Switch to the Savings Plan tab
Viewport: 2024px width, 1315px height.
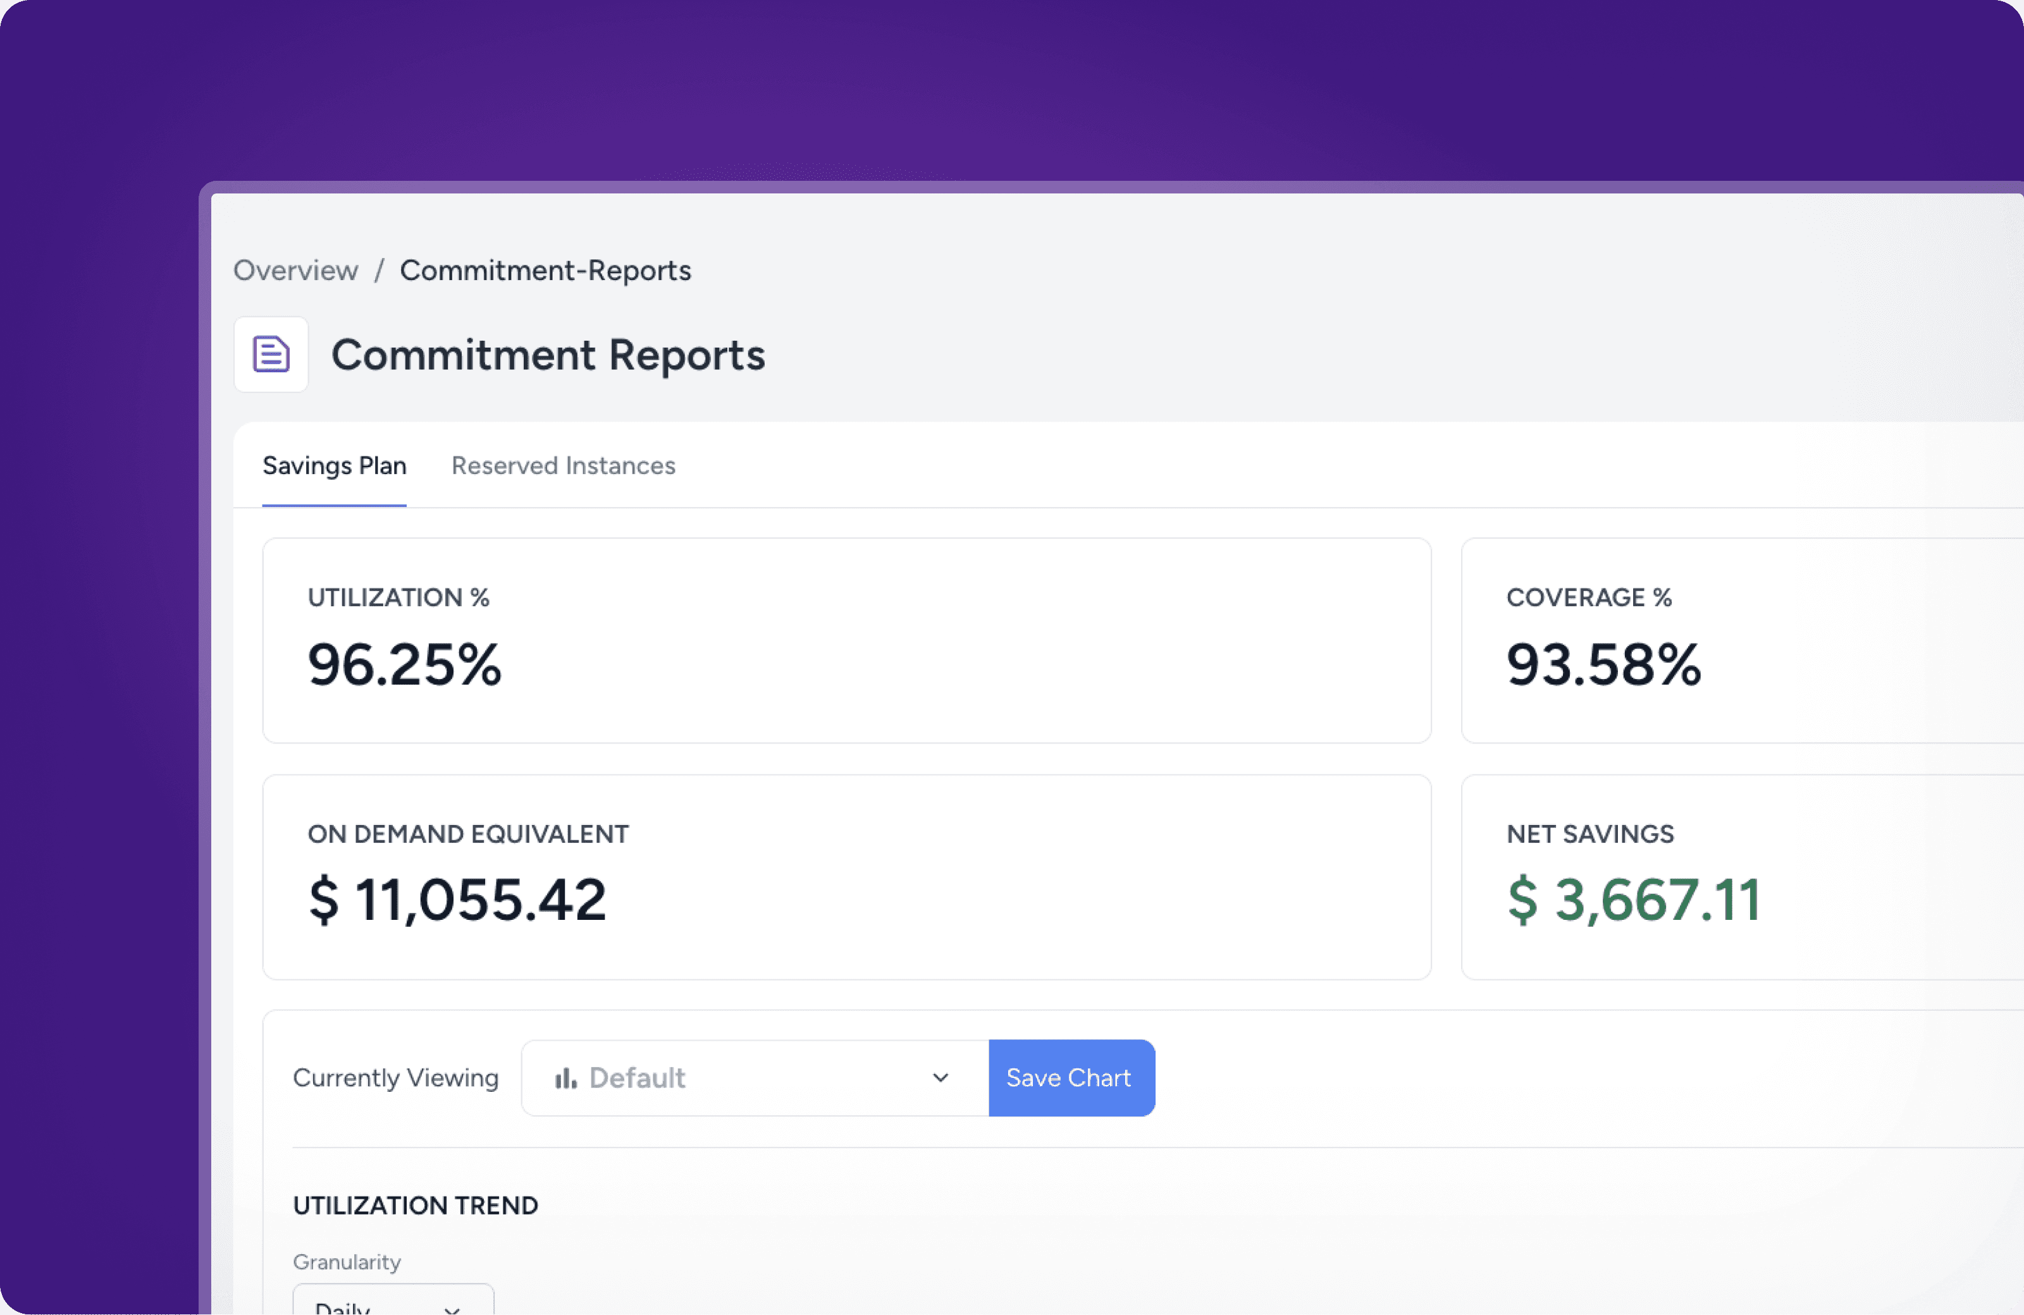click(x=334, y=466)
